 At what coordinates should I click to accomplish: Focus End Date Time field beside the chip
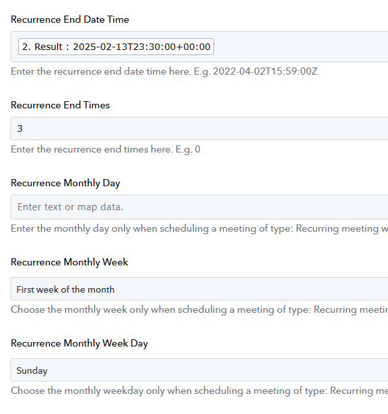point(301,47)
